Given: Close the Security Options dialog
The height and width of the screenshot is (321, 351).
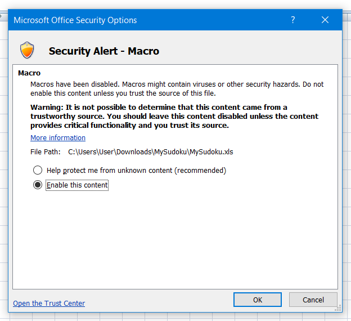Looking at the screenshot, I should 325,20.
